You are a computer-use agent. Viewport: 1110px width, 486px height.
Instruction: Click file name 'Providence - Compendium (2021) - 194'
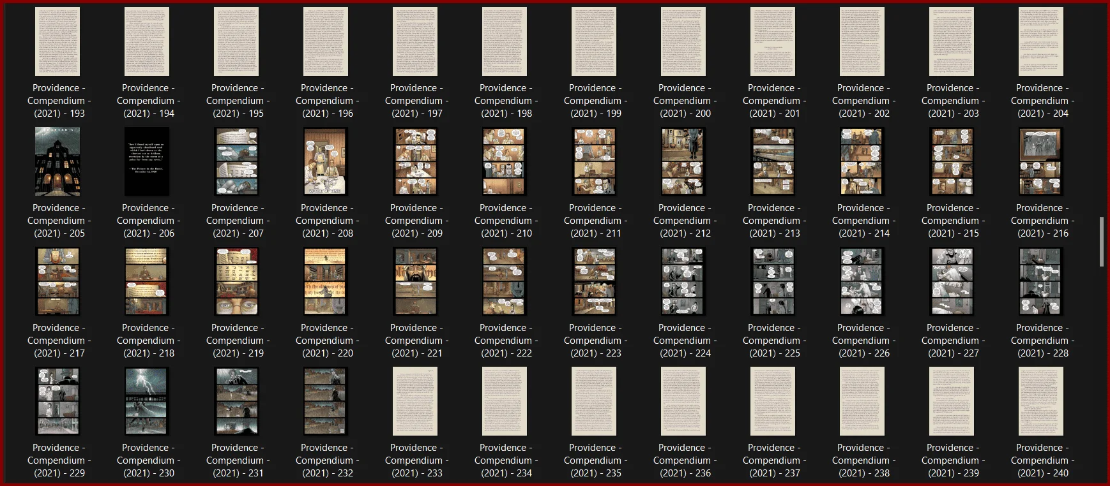[x=148, y=101]
